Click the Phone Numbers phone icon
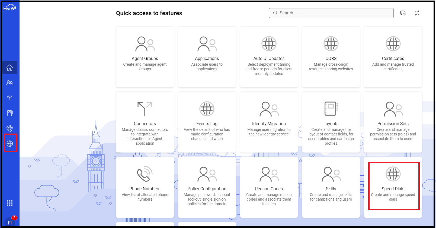The image size is (436, 228). (145, 174)
